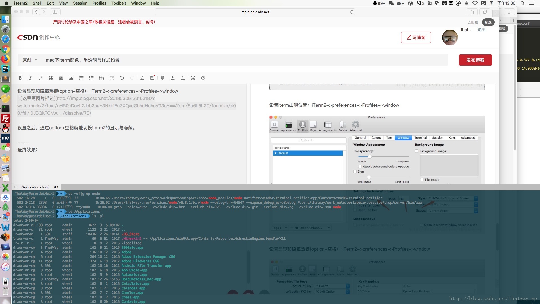Import a file with the download-arrow icon
The image size is (540, 304).
coord(172,78)
